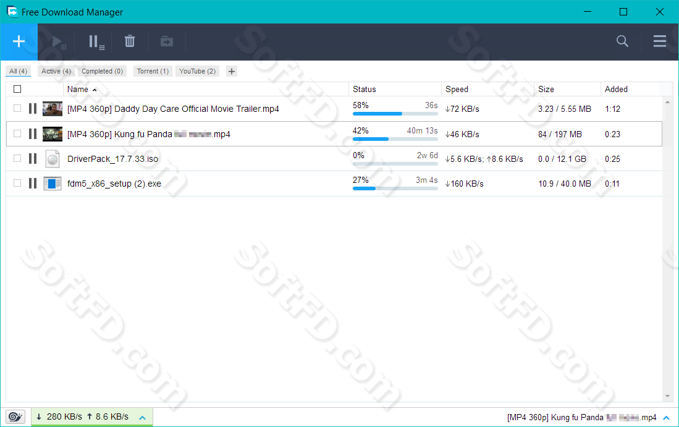The width and height of the screenshot is (679, 427).
Task: Select the Kung fu Panda mp4 row name
Action: pos(148,134)
